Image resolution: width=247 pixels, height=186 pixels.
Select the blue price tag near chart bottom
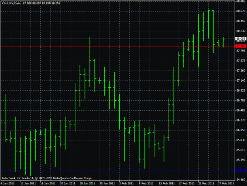point(241,171)
